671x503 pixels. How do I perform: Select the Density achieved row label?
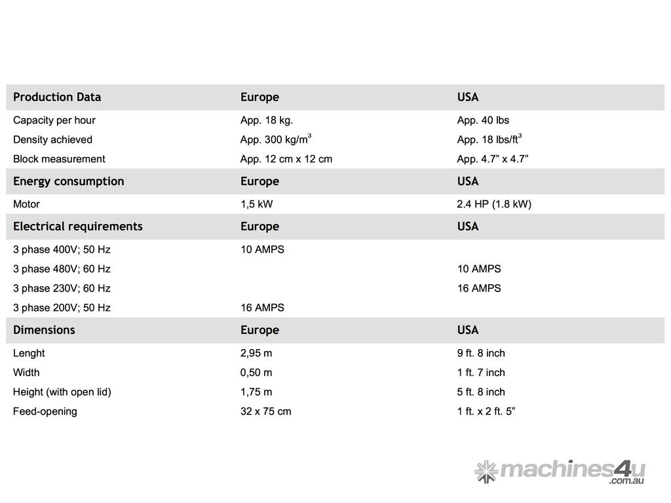[52, 140]
